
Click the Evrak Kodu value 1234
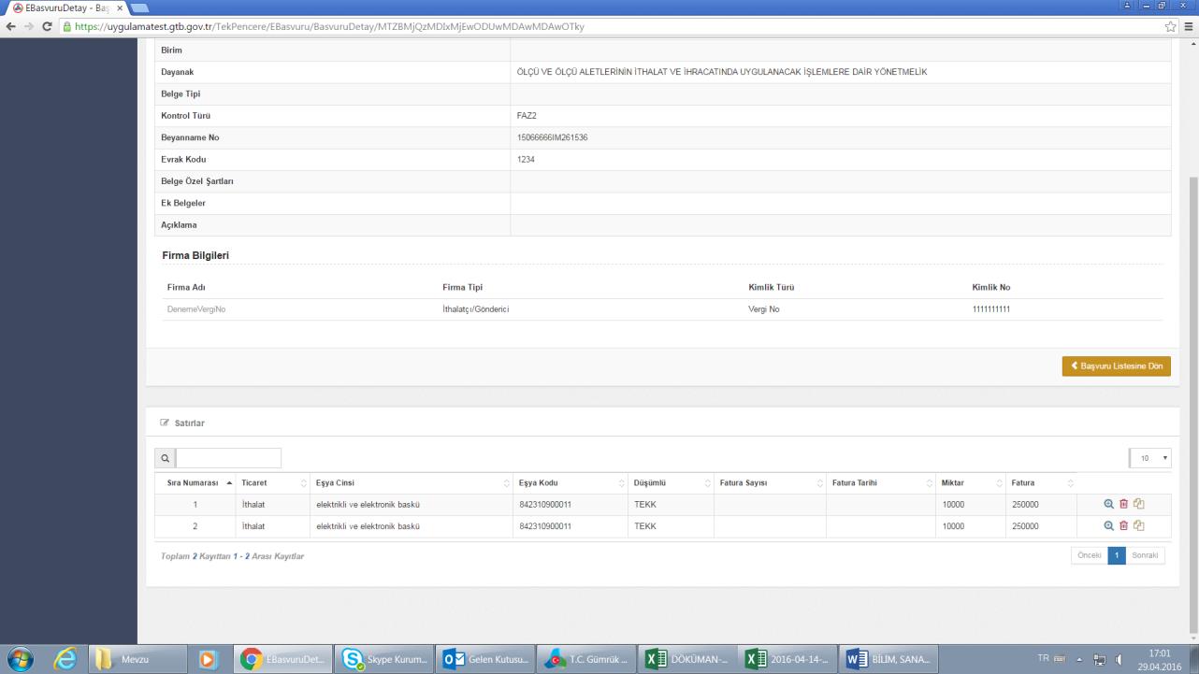pyautogui.click(x=526, y=159)
